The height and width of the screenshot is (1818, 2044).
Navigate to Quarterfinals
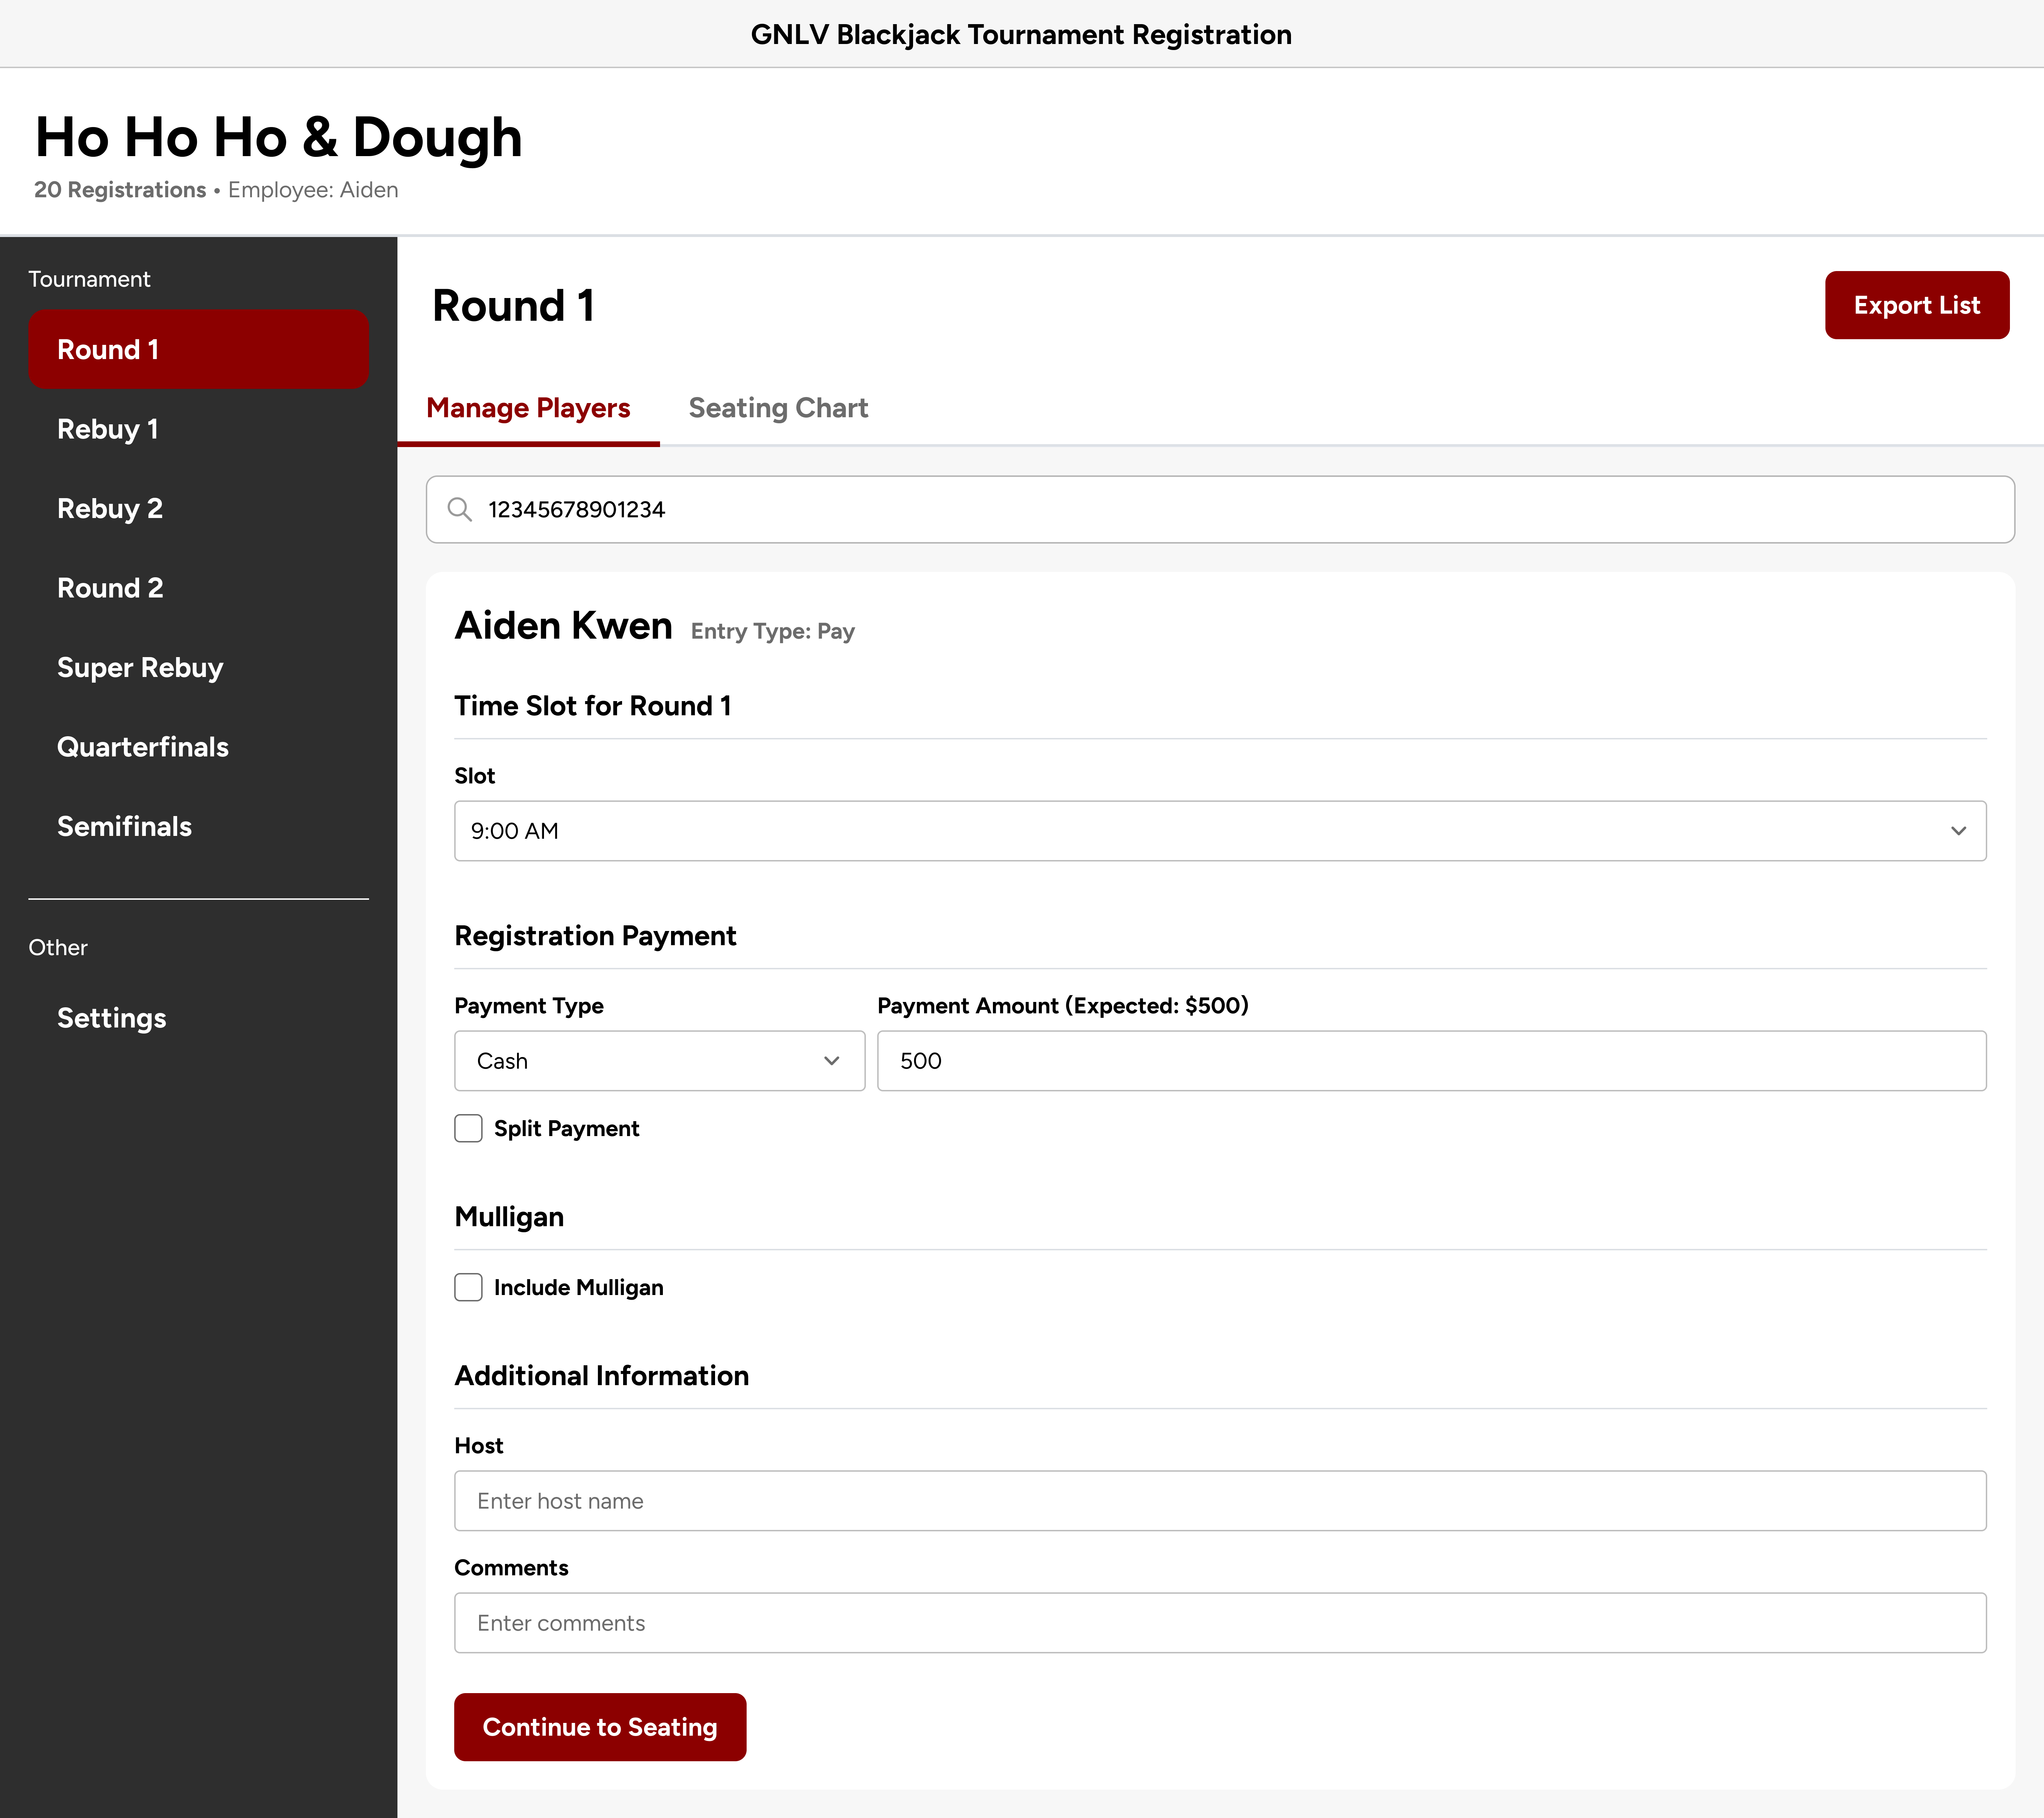143,747
